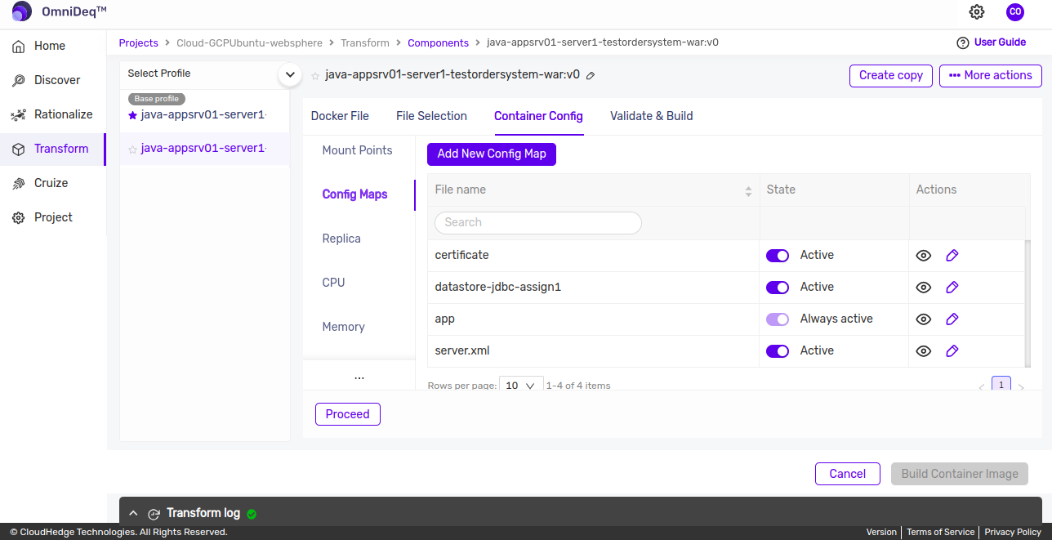
Task: Show more config sections via ellipsis
Action: [359, 377]
